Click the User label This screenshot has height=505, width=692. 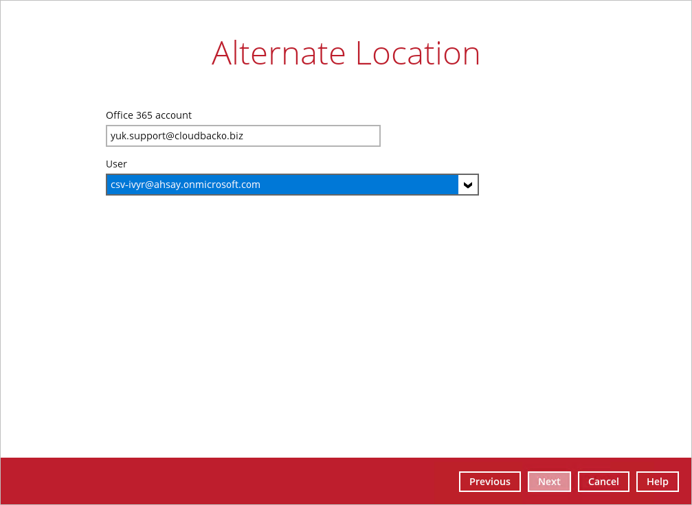[x=117, y=164]
